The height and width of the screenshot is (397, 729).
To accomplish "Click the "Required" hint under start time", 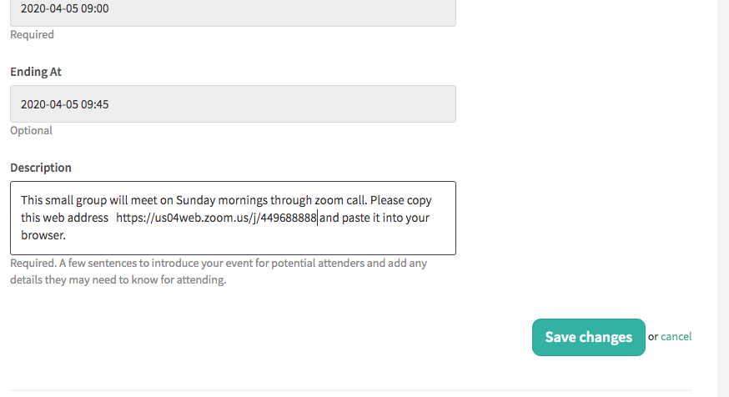I will pyautogui.click(x=32, y=35).
